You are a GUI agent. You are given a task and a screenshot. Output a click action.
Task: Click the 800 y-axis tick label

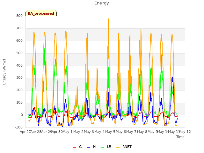pyautogui.click(x=19, y=16)
